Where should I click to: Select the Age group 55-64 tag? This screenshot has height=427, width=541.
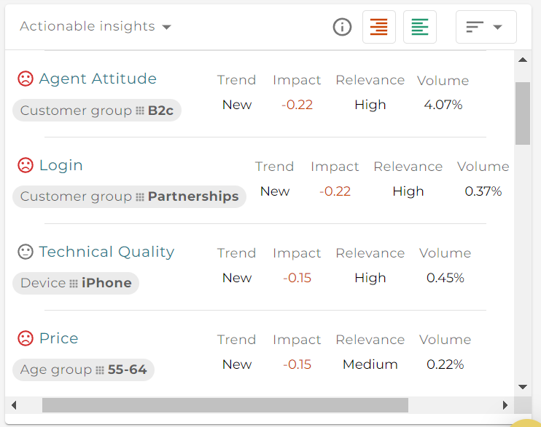click(84, 370)
